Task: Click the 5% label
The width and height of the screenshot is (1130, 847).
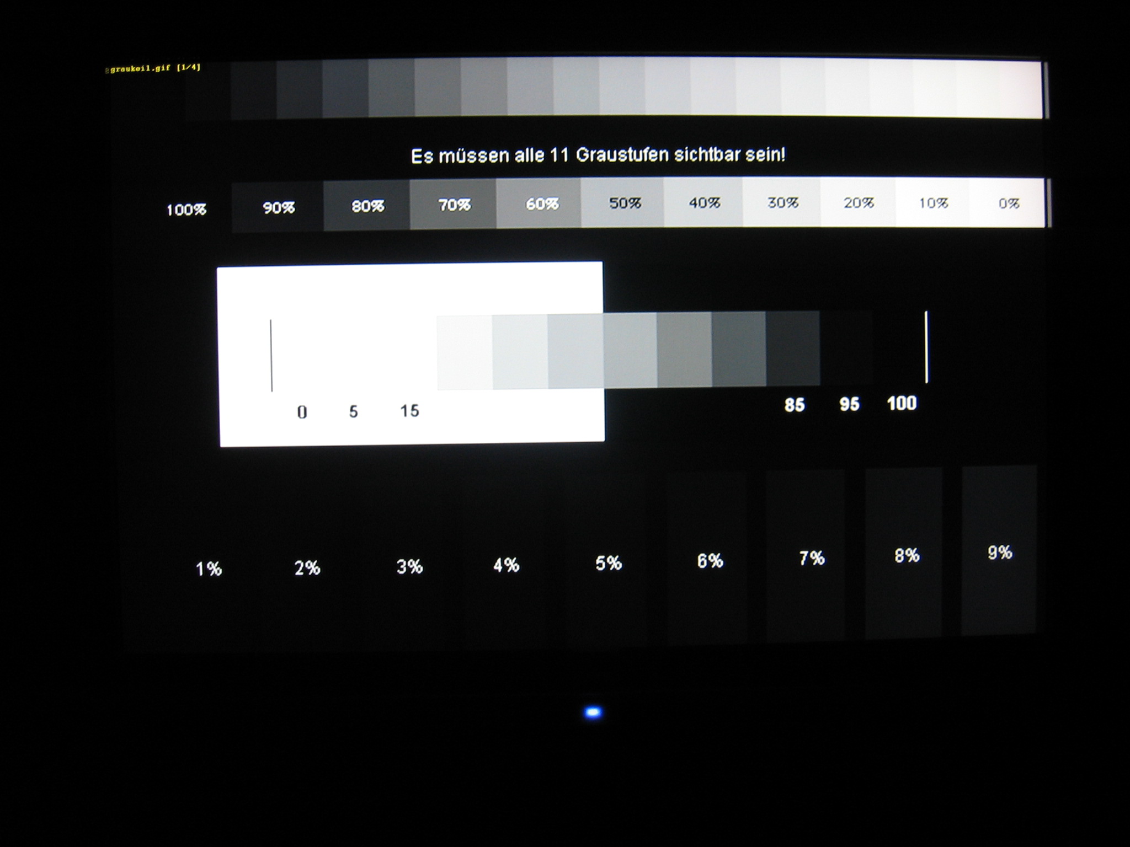Action: (x=608, y=563)
